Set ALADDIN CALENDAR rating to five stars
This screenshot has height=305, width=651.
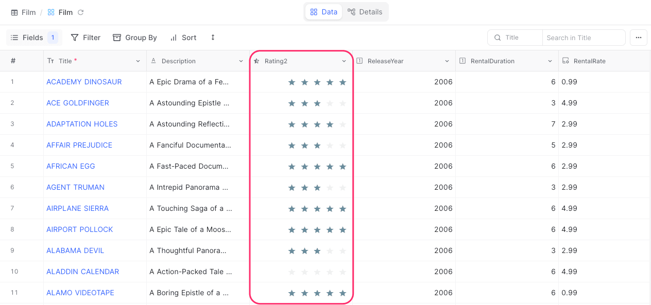343,272
